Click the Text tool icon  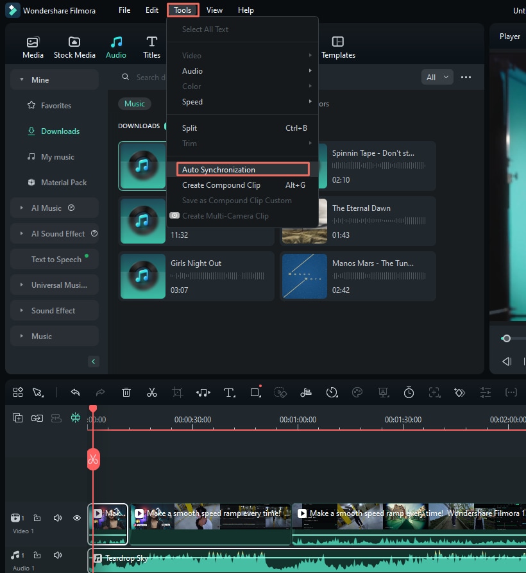coord(230,393)
